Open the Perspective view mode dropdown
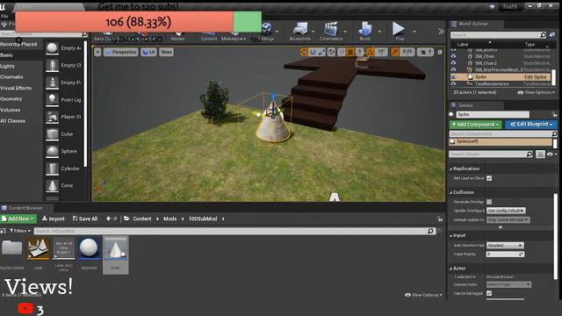The image size is (562, 316). [x=121, y=52]
